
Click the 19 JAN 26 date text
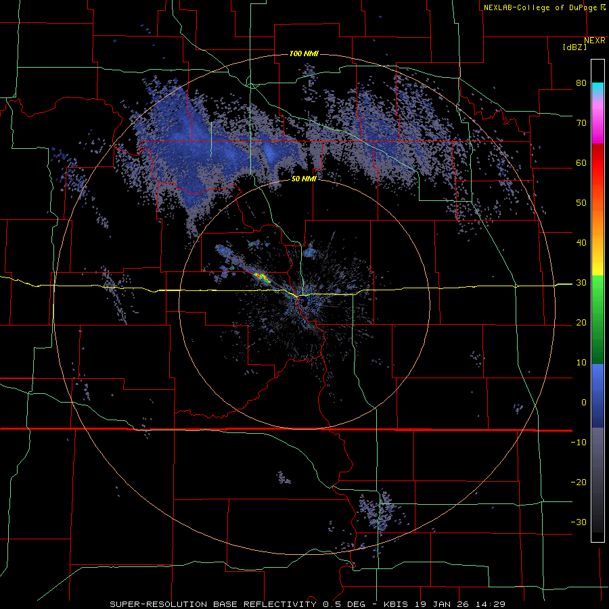442,604
